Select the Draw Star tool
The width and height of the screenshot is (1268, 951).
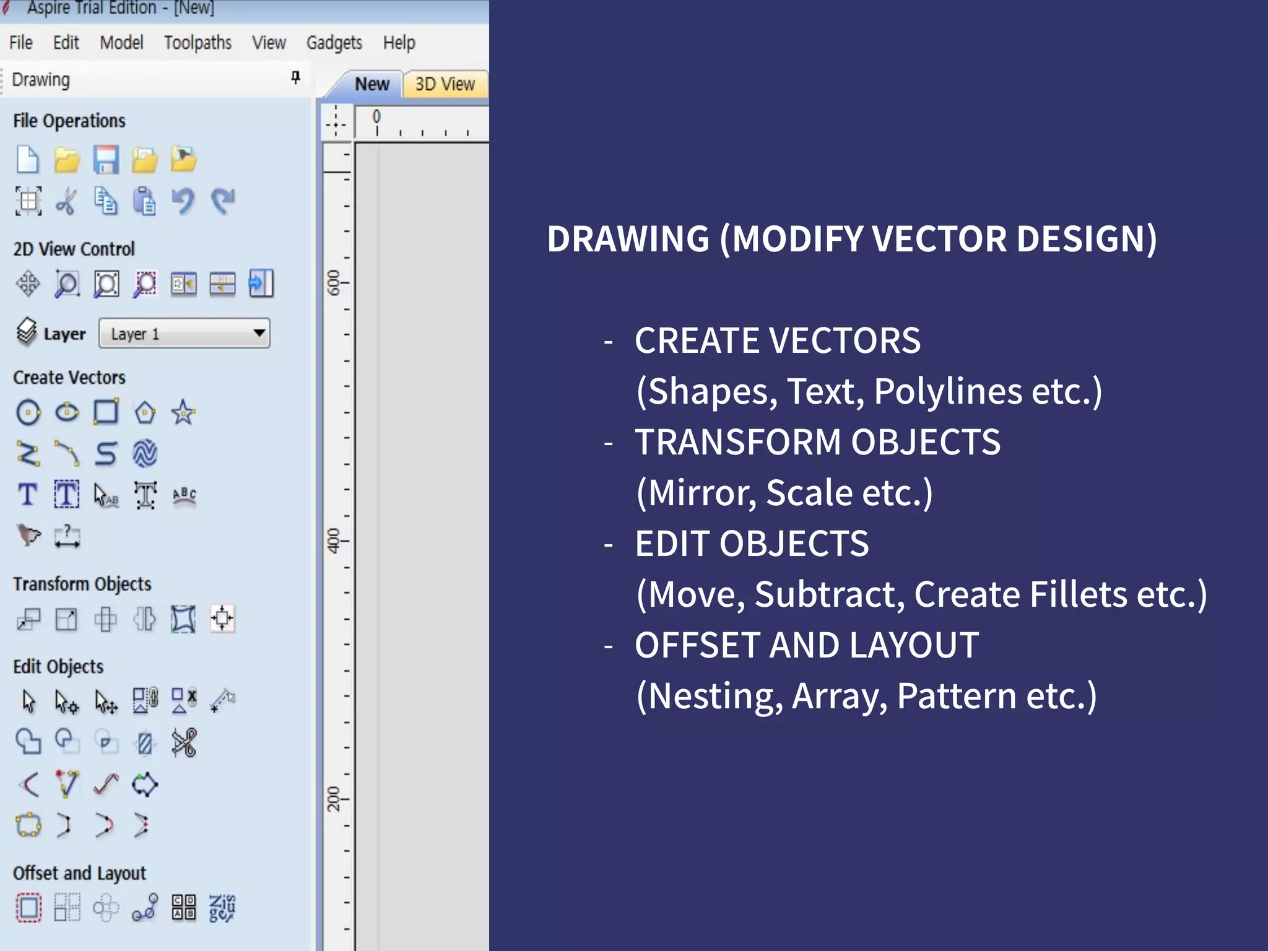pyautogui.click(x=183, y=412)
